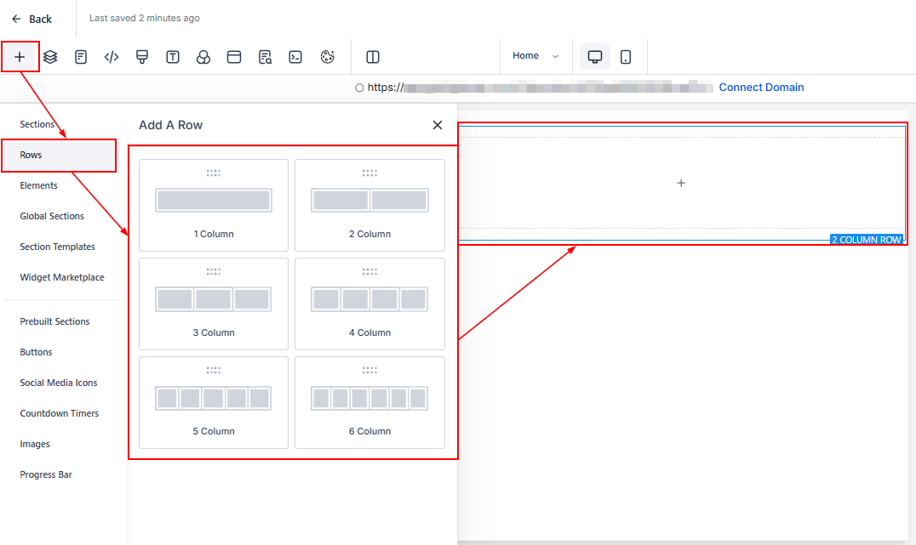Viewport: 916px width, 545px height.
Task: Go Back to previous page
Action: coord(31,19)
